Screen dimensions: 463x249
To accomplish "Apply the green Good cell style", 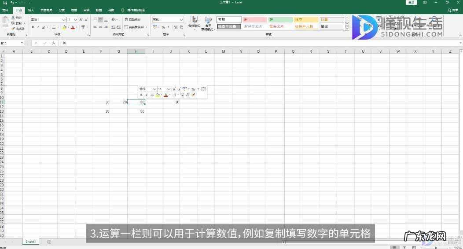I will pyautogui.click(x=280, y=19).
